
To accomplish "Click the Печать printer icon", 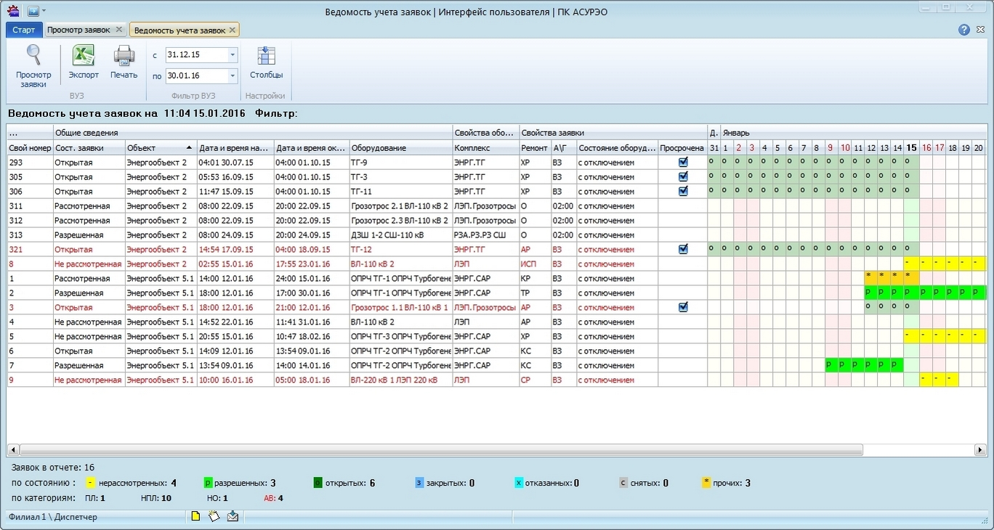I will (124, 56).
